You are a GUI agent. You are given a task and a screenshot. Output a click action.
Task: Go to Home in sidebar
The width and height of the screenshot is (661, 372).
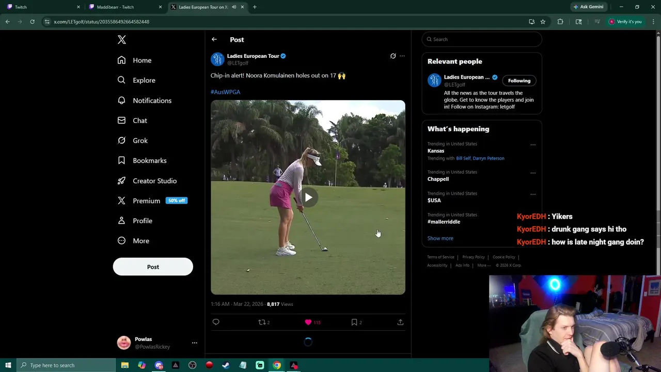(x=134, y=60)
